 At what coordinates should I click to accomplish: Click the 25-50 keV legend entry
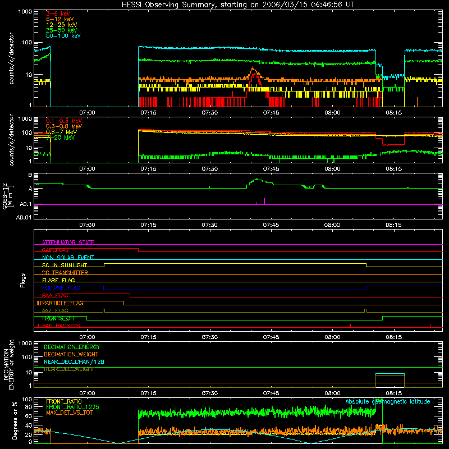pos(62,30)
